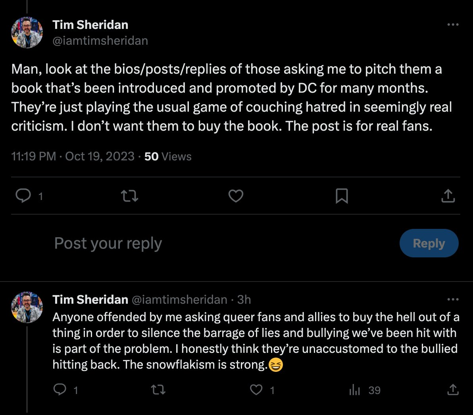Like the reply with one like
The height and width of the screenshot is (415, 473).
(256, 390)
